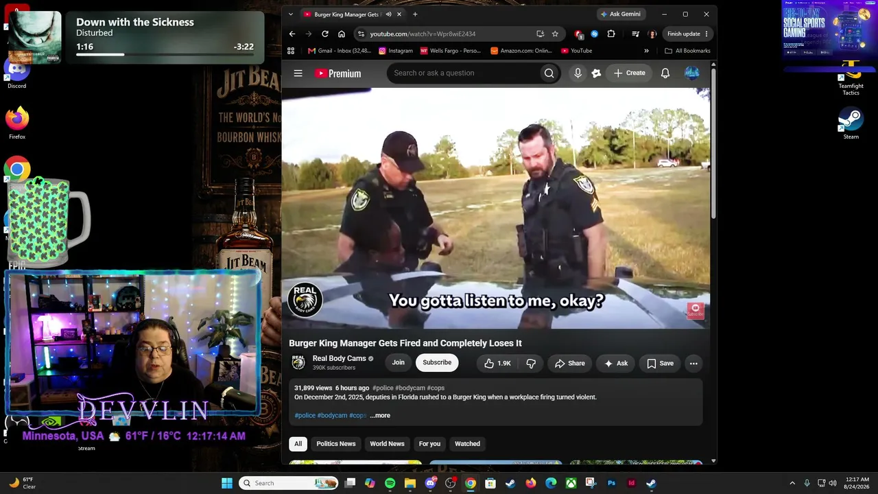Viewport: 878px width, 494px height.
Task: Expand the description with ...more
Action: [x=380, y=415]
